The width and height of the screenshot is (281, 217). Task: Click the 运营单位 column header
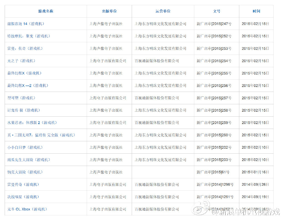click(x=163, y=11)
